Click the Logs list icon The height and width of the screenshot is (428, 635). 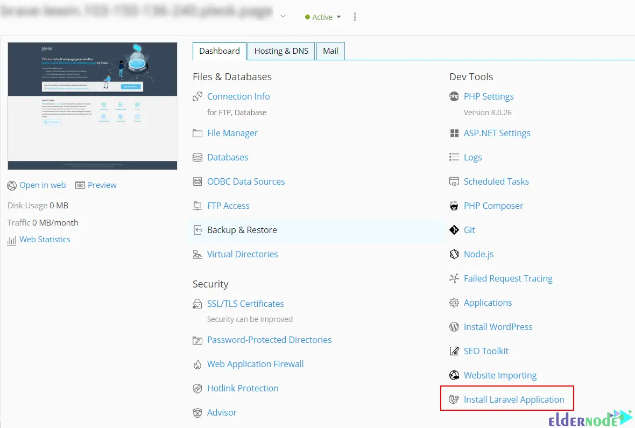click(454, 157)
